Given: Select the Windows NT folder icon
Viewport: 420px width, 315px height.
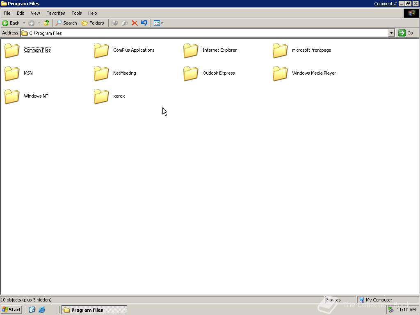Looking at the screenshot, I should [12, 96].
